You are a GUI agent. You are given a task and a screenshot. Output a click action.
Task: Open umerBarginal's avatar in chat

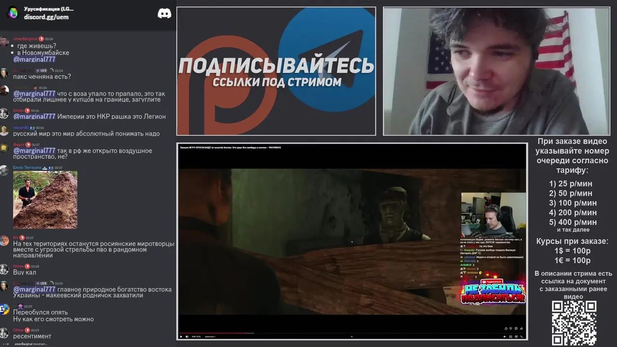4,41
